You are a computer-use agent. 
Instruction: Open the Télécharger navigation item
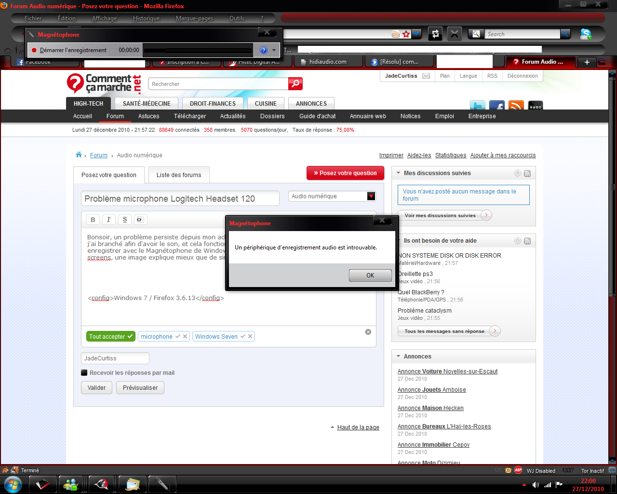[x=190, y=116]
